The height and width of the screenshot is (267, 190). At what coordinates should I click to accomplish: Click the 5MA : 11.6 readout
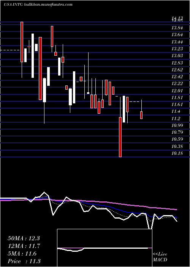point(22,254)
